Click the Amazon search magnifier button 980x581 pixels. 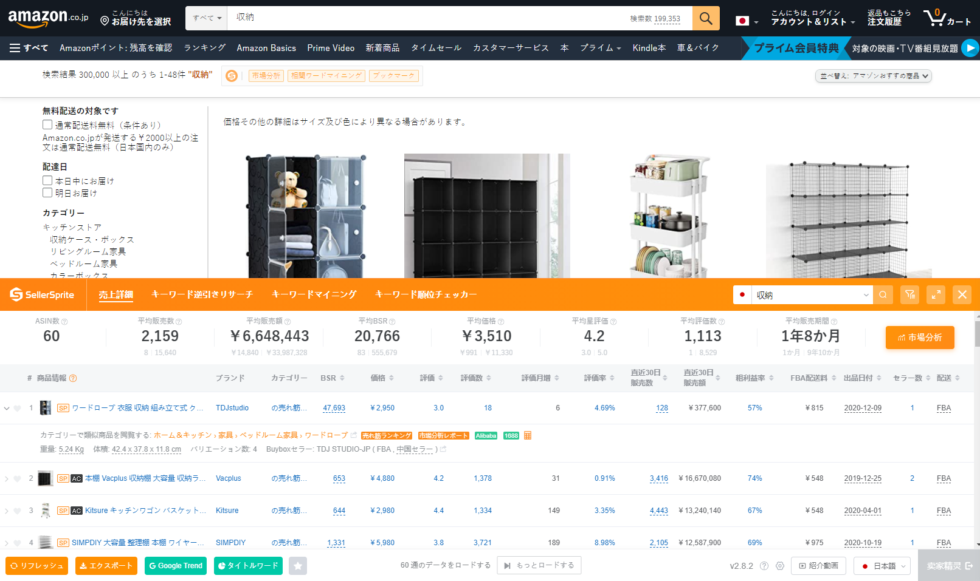[x=706, y=18]
